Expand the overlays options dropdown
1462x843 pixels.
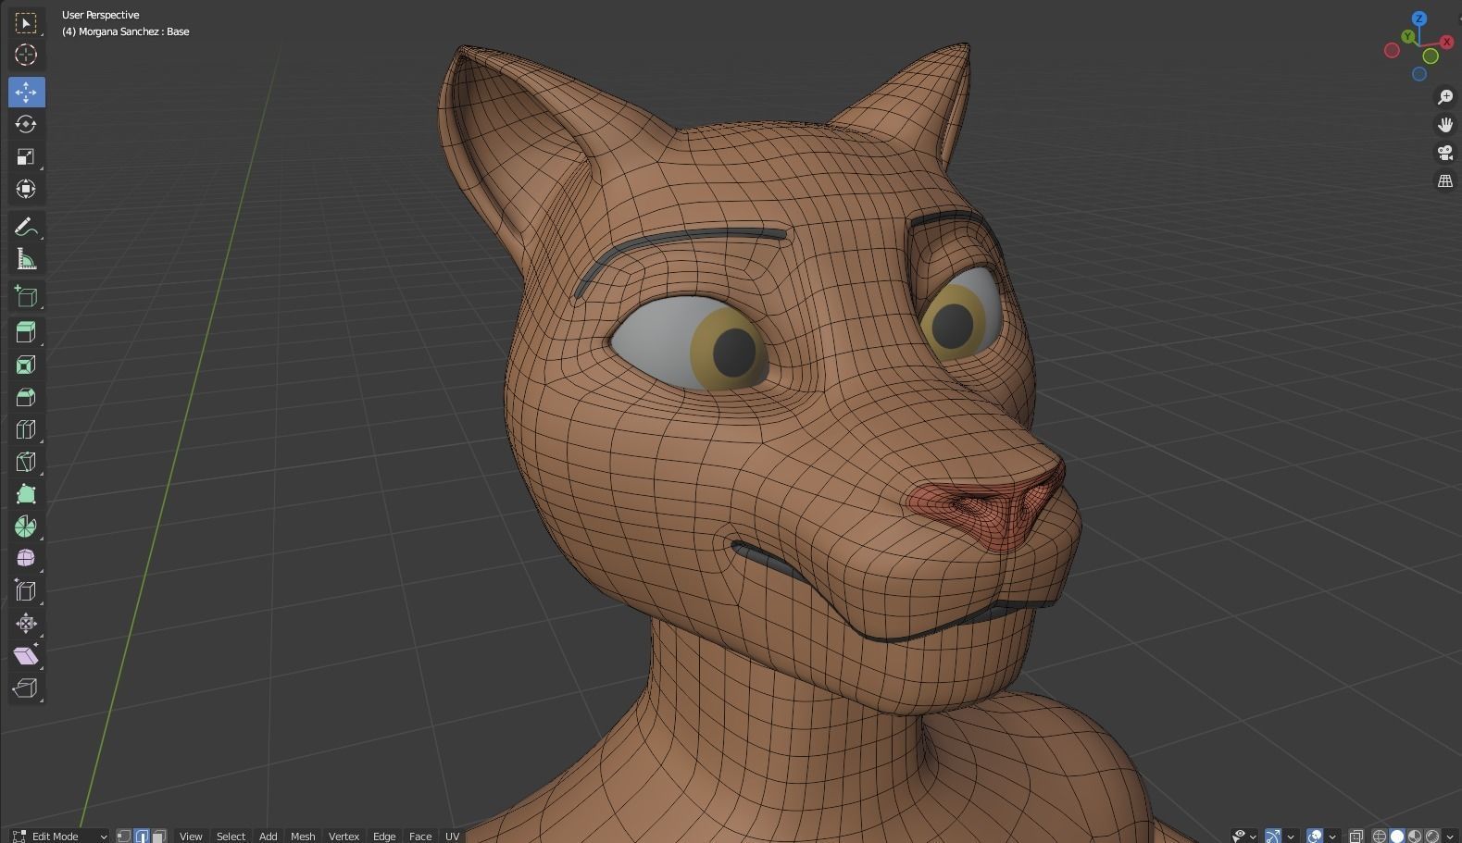[1332, 836]
